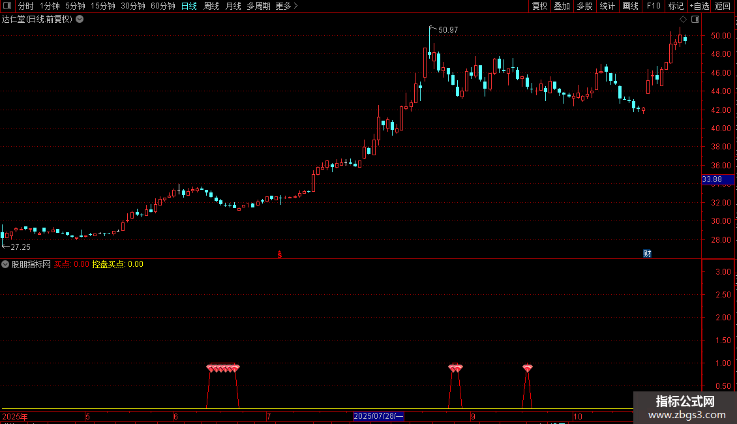Add stock via +自选 button

tap(699, 6)
